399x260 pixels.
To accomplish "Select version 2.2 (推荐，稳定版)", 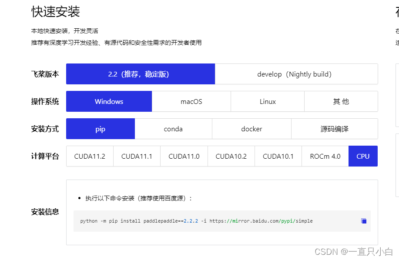I will 141,74.
